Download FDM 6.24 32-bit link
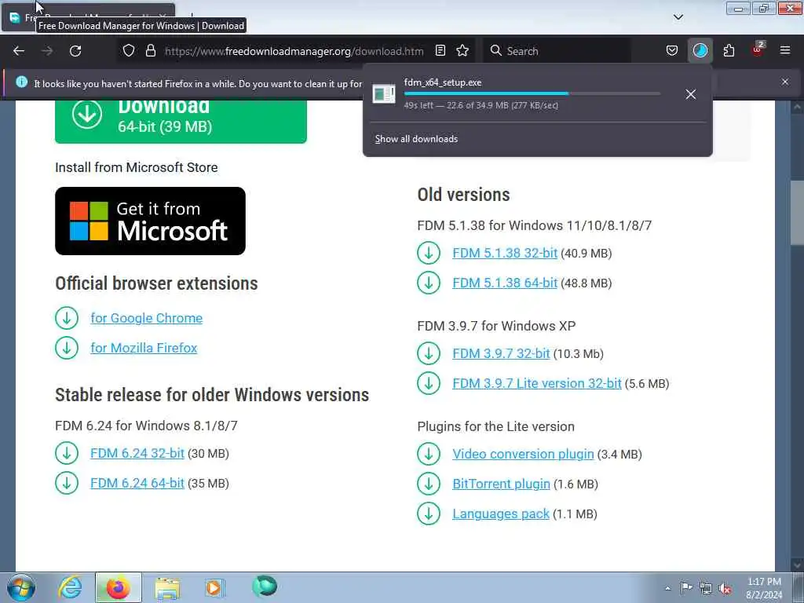Image resolution: width=804 pixels, height=603 pixels. tap(137, 453)
